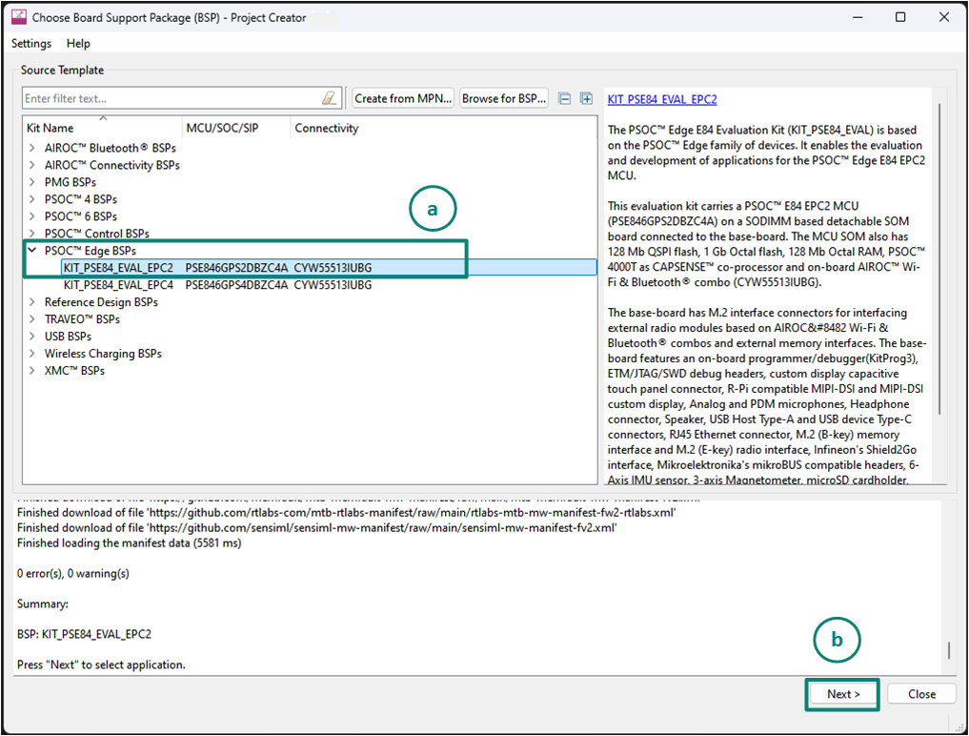
Task: Open the KIT_PSE84_EVAL_EPC2 hyperlink
Action: pos(661,99)
